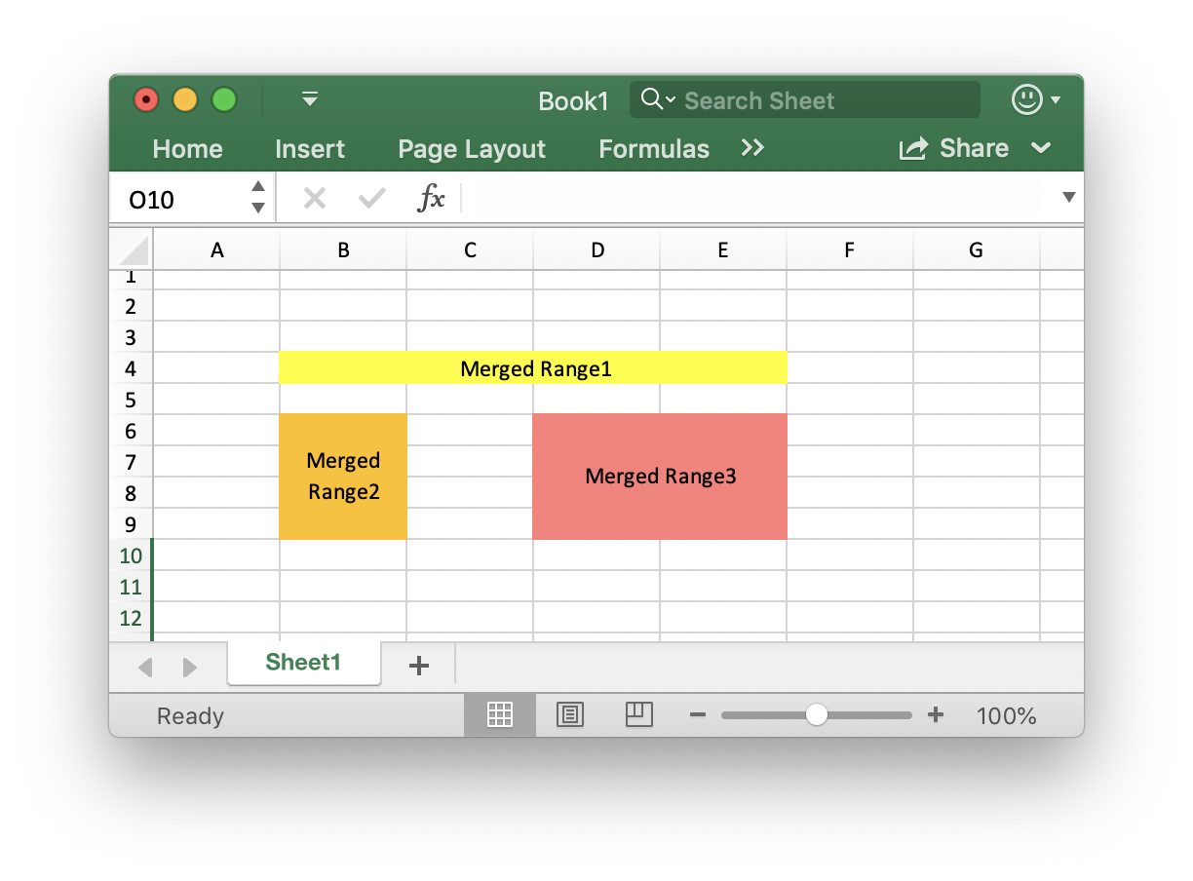Switch to Normal view via status bar icon

pos(499,714)
